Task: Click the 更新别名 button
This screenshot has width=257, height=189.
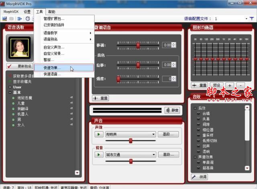Action: pyautogui.click(x=20, y=66)
